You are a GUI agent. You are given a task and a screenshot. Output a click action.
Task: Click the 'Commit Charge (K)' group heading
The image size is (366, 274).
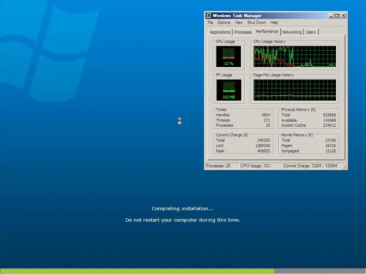[x=232, y=135]
